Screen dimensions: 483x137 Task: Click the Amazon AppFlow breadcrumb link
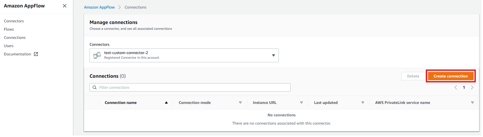click(x=99, y=7)
